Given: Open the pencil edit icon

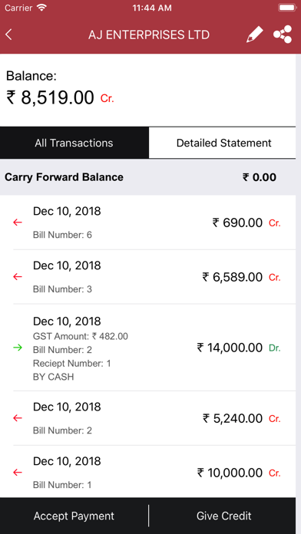Looking at the screenshot, I should (255, 35).
